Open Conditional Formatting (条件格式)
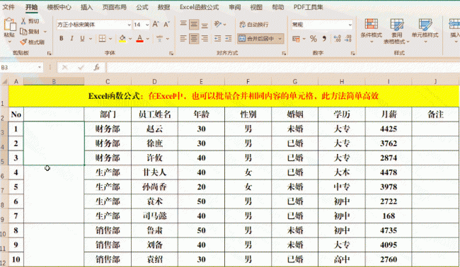 371,31
